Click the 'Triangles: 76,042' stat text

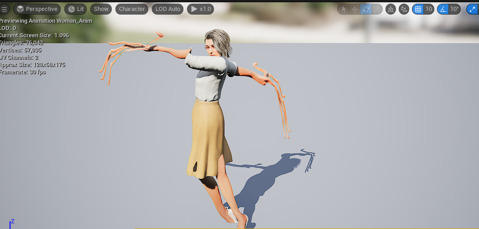click(21, 43)
